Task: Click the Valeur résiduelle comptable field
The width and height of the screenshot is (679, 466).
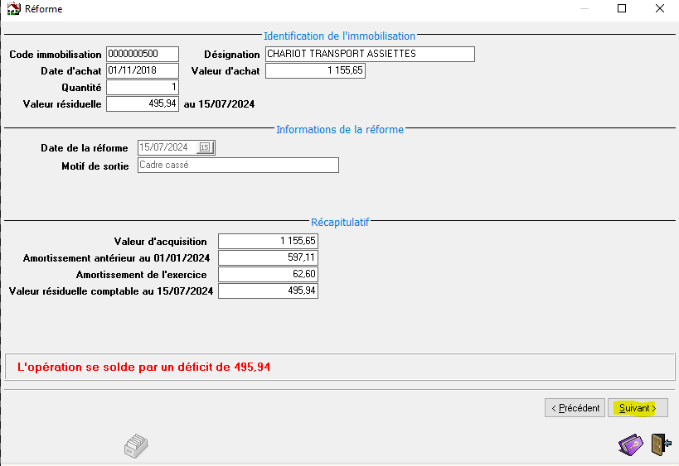Action: 268,291
